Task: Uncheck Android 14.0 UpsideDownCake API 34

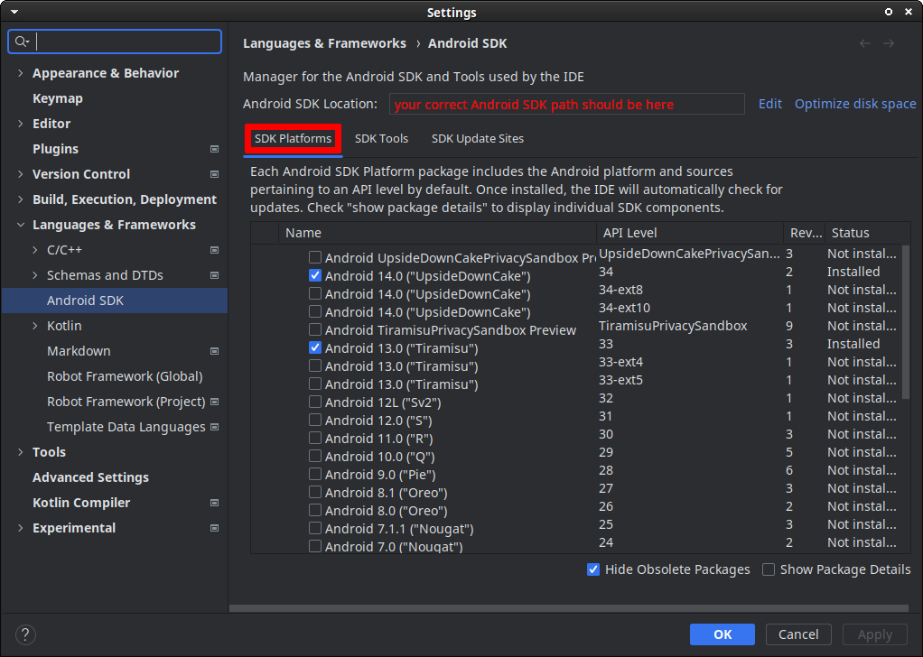Action: 315,275
